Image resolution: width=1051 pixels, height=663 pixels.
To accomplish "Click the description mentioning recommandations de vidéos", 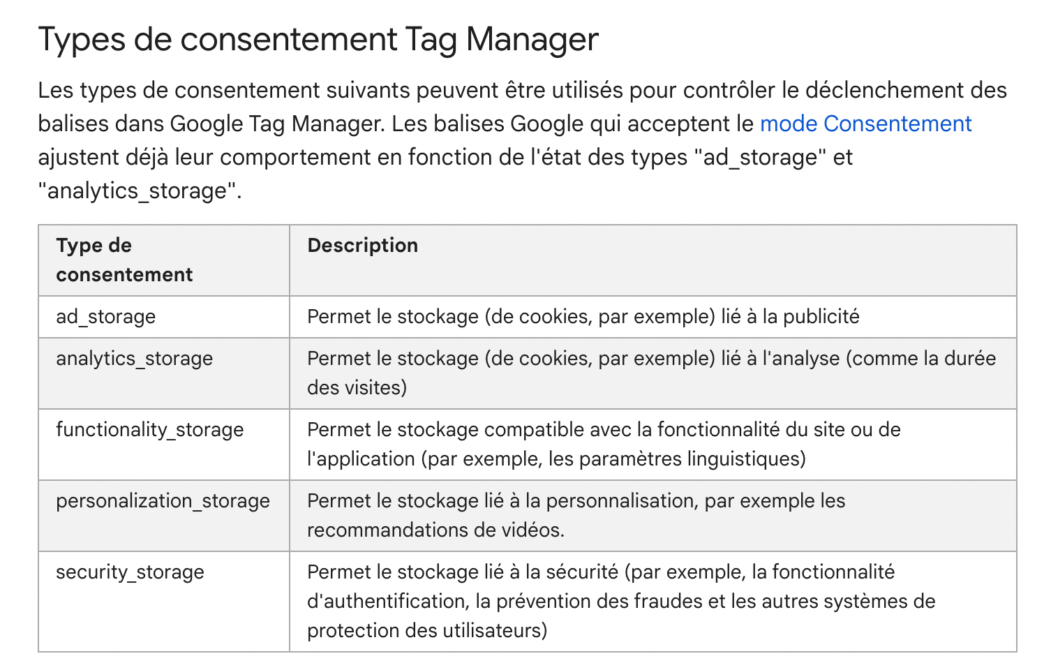I will [x=576, y=515].
